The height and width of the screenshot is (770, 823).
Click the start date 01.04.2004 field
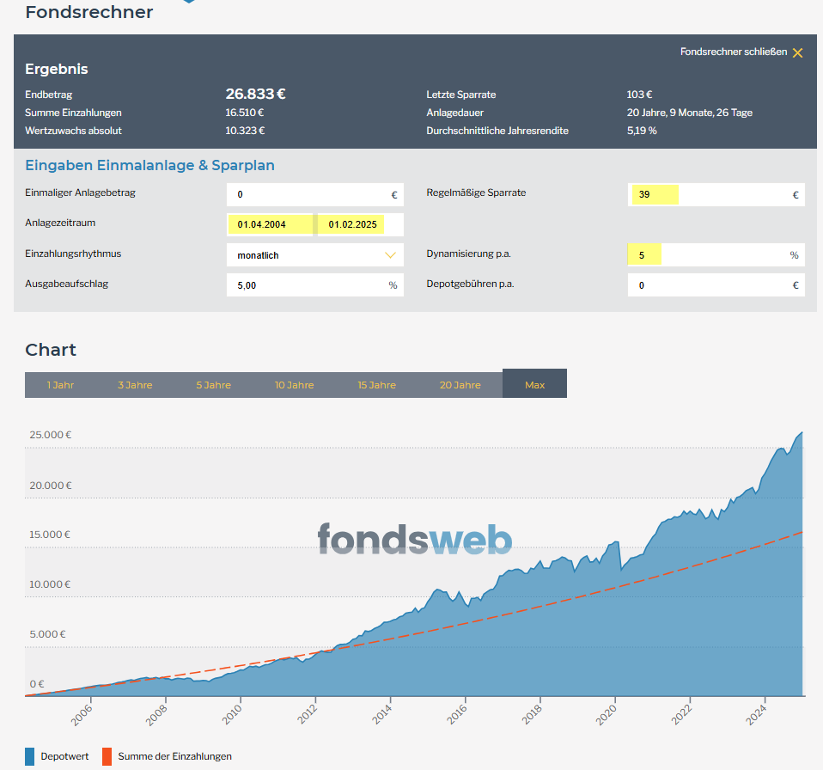(270, 224)
